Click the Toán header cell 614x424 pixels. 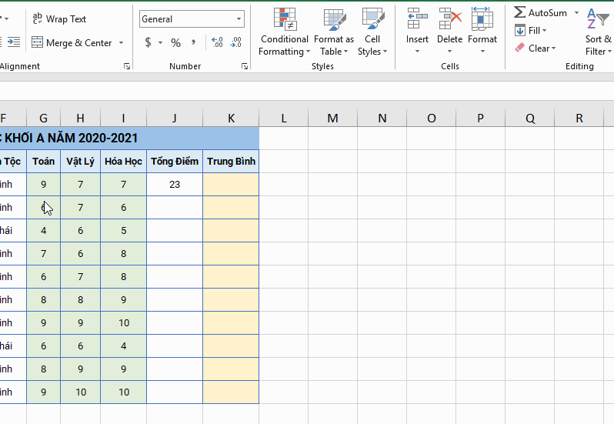43,162
